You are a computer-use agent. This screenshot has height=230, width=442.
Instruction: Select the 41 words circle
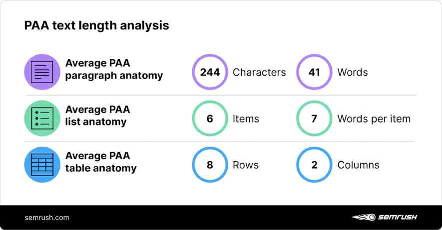coord(314,72)
